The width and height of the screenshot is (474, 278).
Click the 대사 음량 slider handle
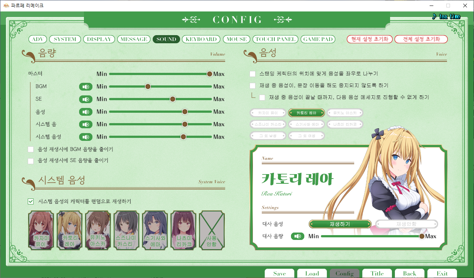[x=421, y=236]
